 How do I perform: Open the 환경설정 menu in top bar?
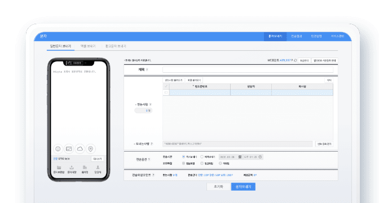click(x=316, y=36)
